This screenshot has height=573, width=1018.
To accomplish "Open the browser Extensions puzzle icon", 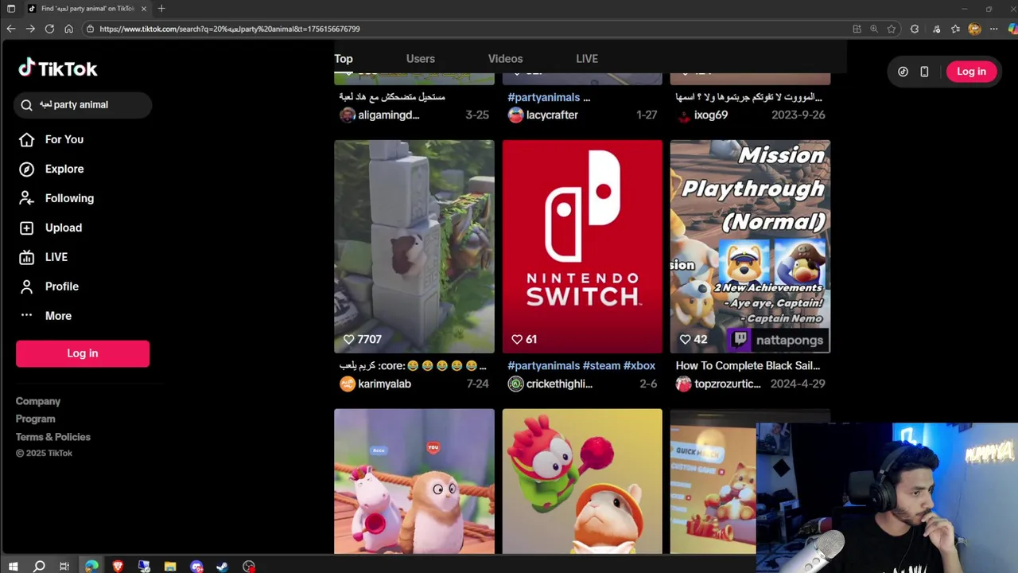I will [915, 29].
